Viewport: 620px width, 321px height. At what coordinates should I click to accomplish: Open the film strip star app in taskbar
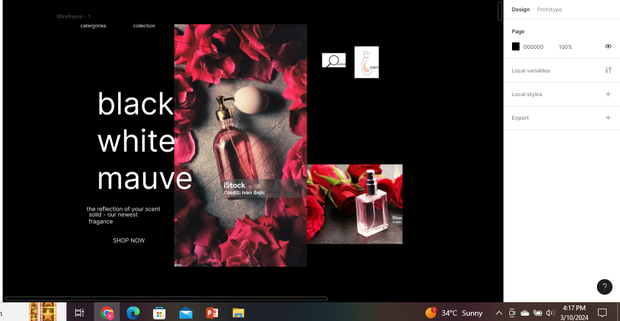[x=43, y=312]
